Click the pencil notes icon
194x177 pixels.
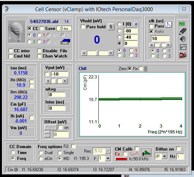pyautogui.click(x=183, y=31)
